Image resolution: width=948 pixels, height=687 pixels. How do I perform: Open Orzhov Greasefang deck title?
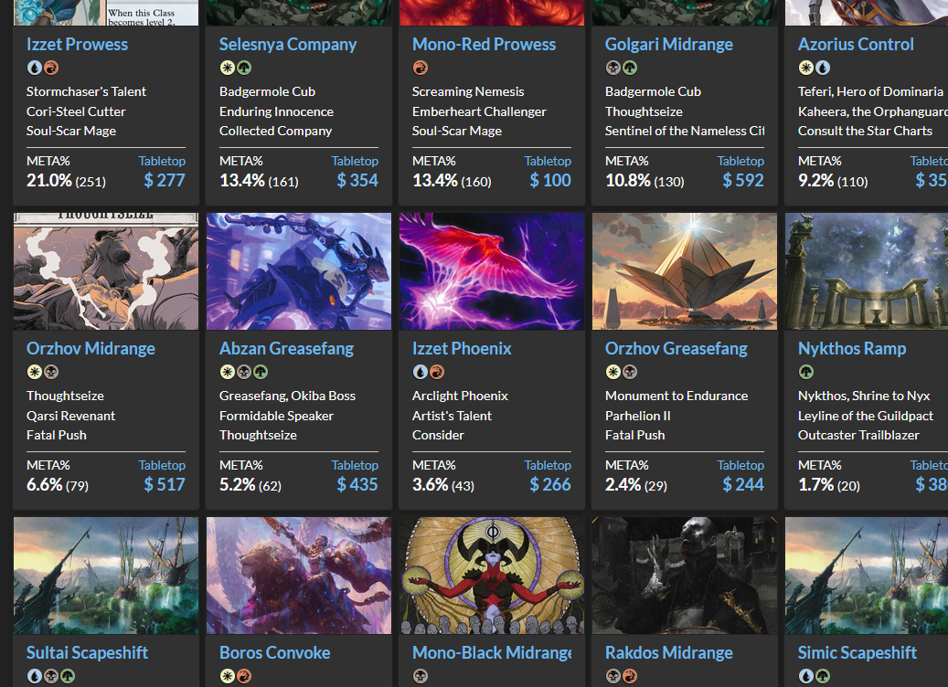676,349
